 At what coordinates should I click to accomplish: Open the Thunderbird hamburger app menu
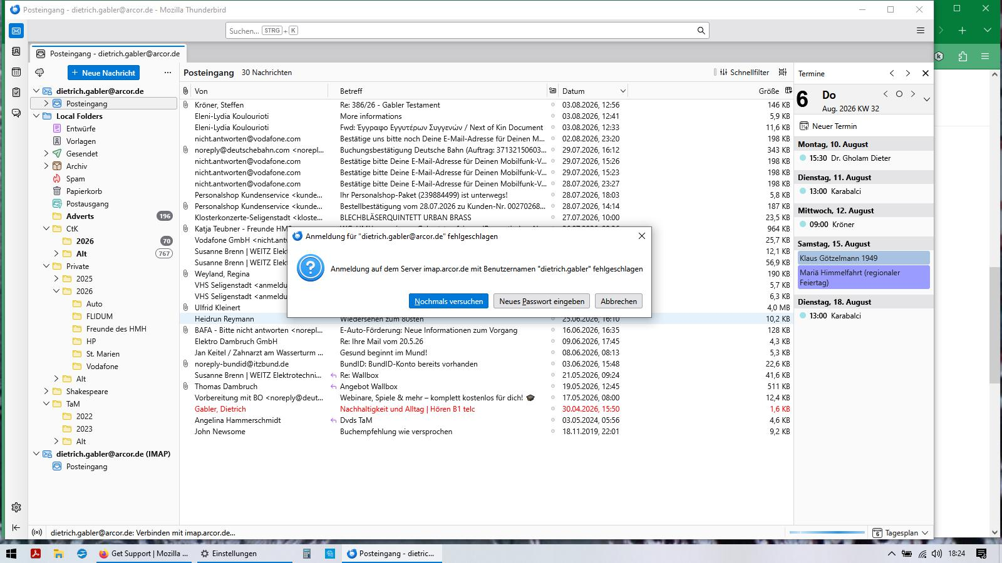tap(921, 31)
